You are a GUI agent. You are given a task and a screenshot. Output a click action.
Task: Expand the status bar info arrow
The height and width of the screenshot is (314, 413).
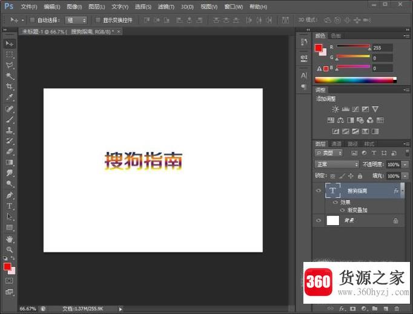coord(121,309)
